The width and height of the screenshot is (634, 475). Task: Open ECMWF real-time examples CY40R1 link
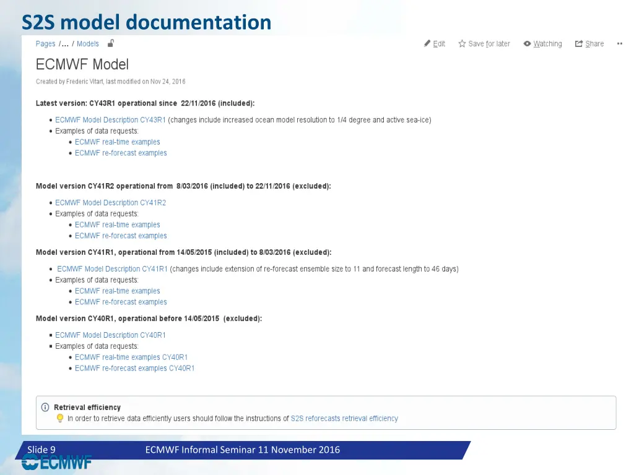click(x=131, y=357)
